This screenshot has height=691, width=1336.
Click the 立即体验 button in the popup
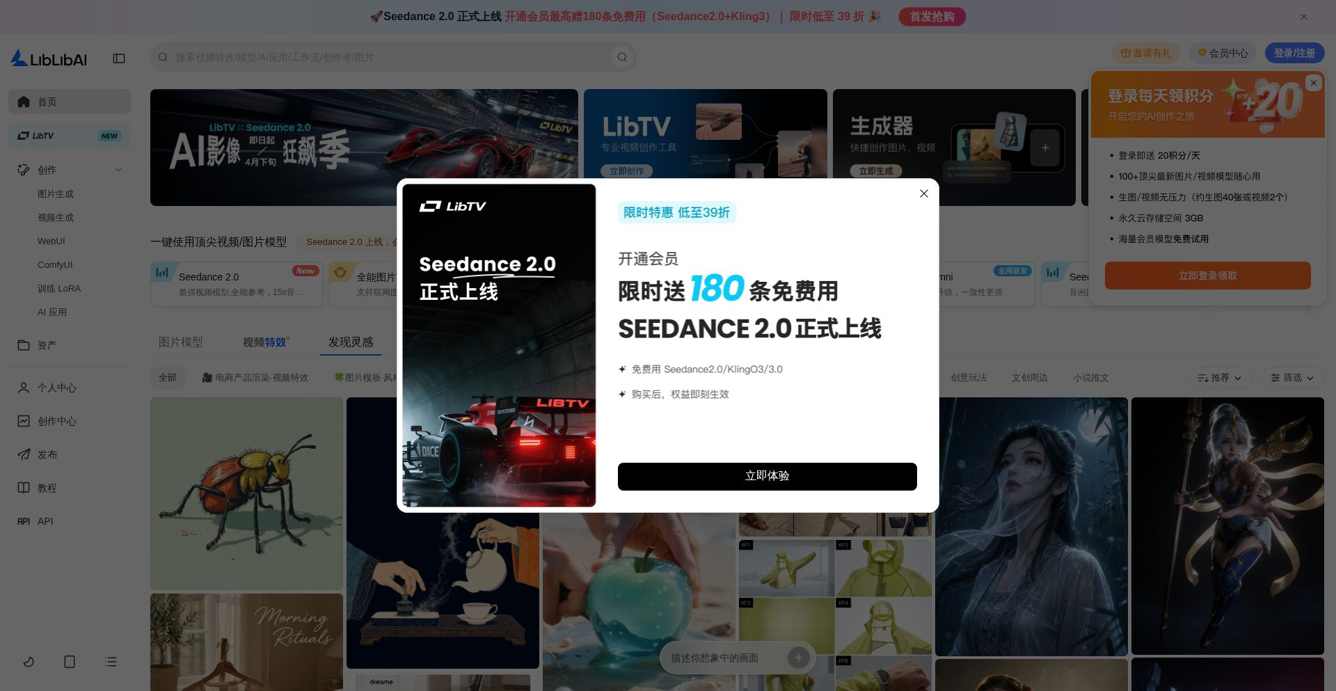[767, 476]
